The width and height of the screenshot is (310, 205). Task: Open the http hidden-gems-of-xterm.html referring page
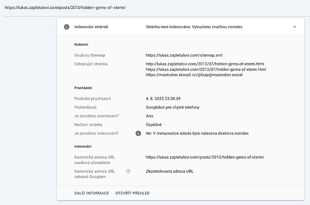(205, 64)
